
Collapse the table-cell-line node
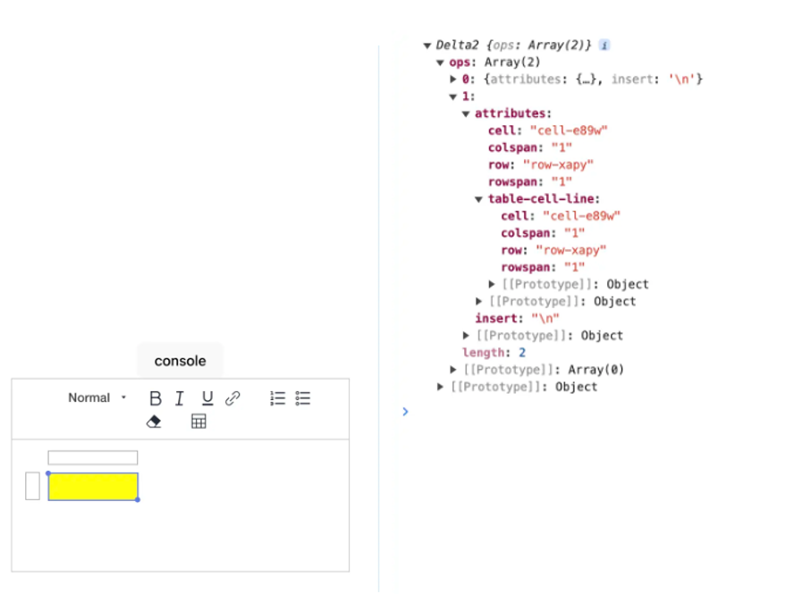(x=479, y=199)
